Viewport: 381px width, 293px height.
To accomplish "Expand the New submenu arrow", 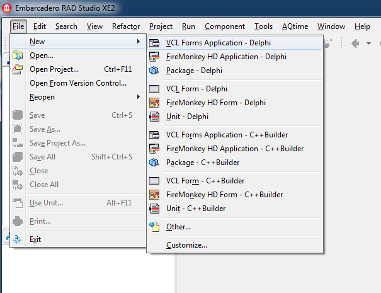I will point(139,42).
